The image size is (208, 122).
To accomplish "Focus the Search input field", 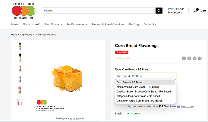I will click(x=99, y=11).
